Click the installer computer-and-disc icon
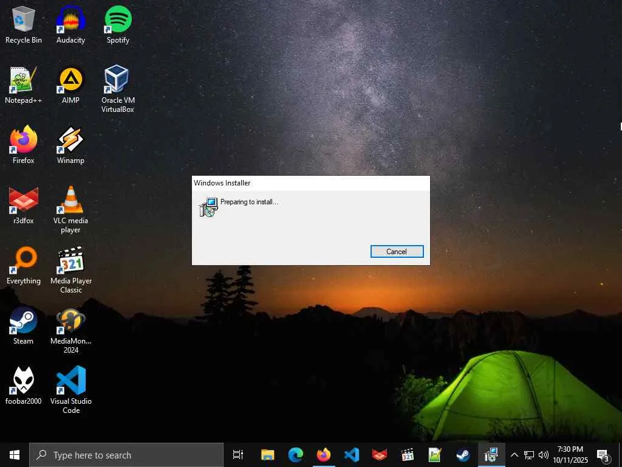Image resolution: width=622 pixels, height=467 pixels. (208, 207)
